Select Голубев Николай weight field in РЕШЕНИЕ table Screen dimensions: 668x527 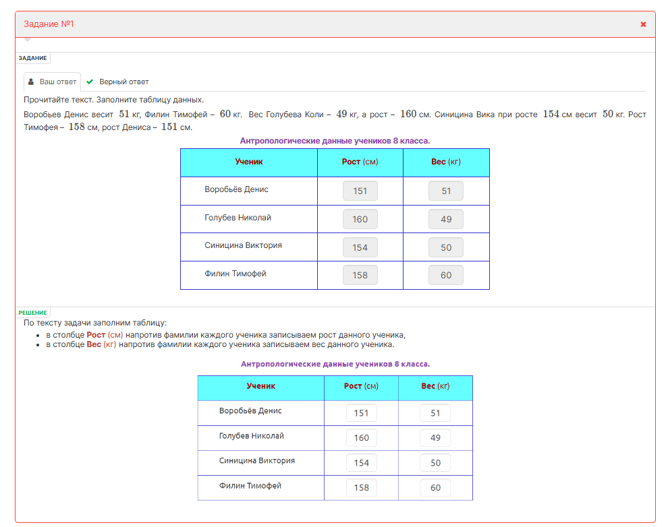[435, 437]
